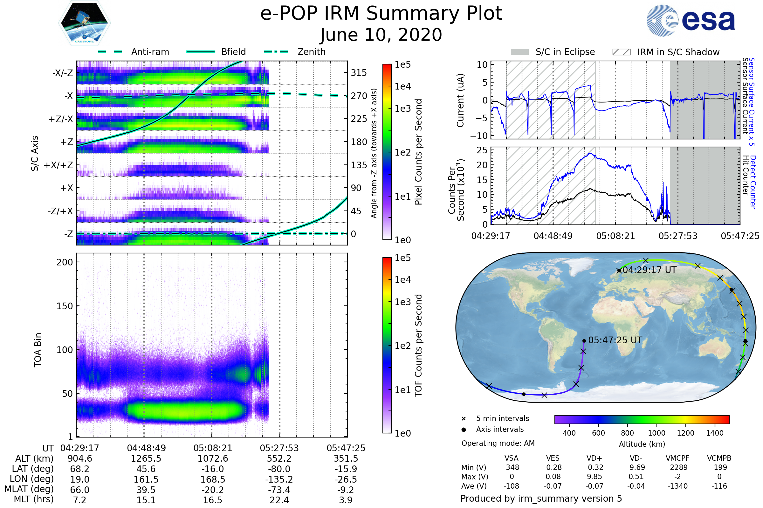
Task: Click the CASSIOPE satellite logo
Action: 84,23
